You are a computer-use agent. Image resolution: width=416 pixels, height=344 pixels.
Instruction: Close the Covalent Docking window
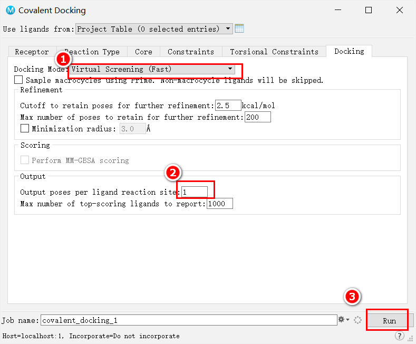pyautogui.click(x=400, y=10)
